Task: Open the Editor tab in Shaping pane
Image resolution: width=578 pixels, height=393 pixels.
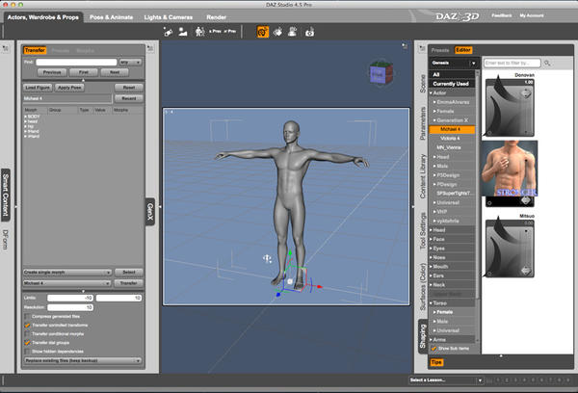Action: 463,50
